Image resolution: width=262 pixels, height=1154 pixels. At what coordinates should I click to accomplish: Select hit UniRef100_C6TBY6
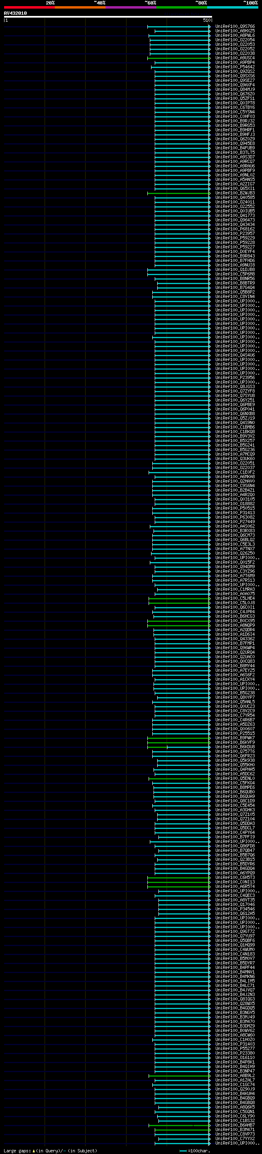235,108
